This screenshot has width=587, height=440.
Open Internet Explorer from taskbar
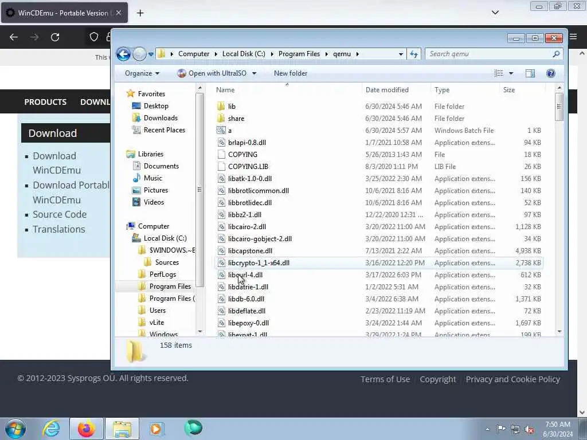point(51,429)
